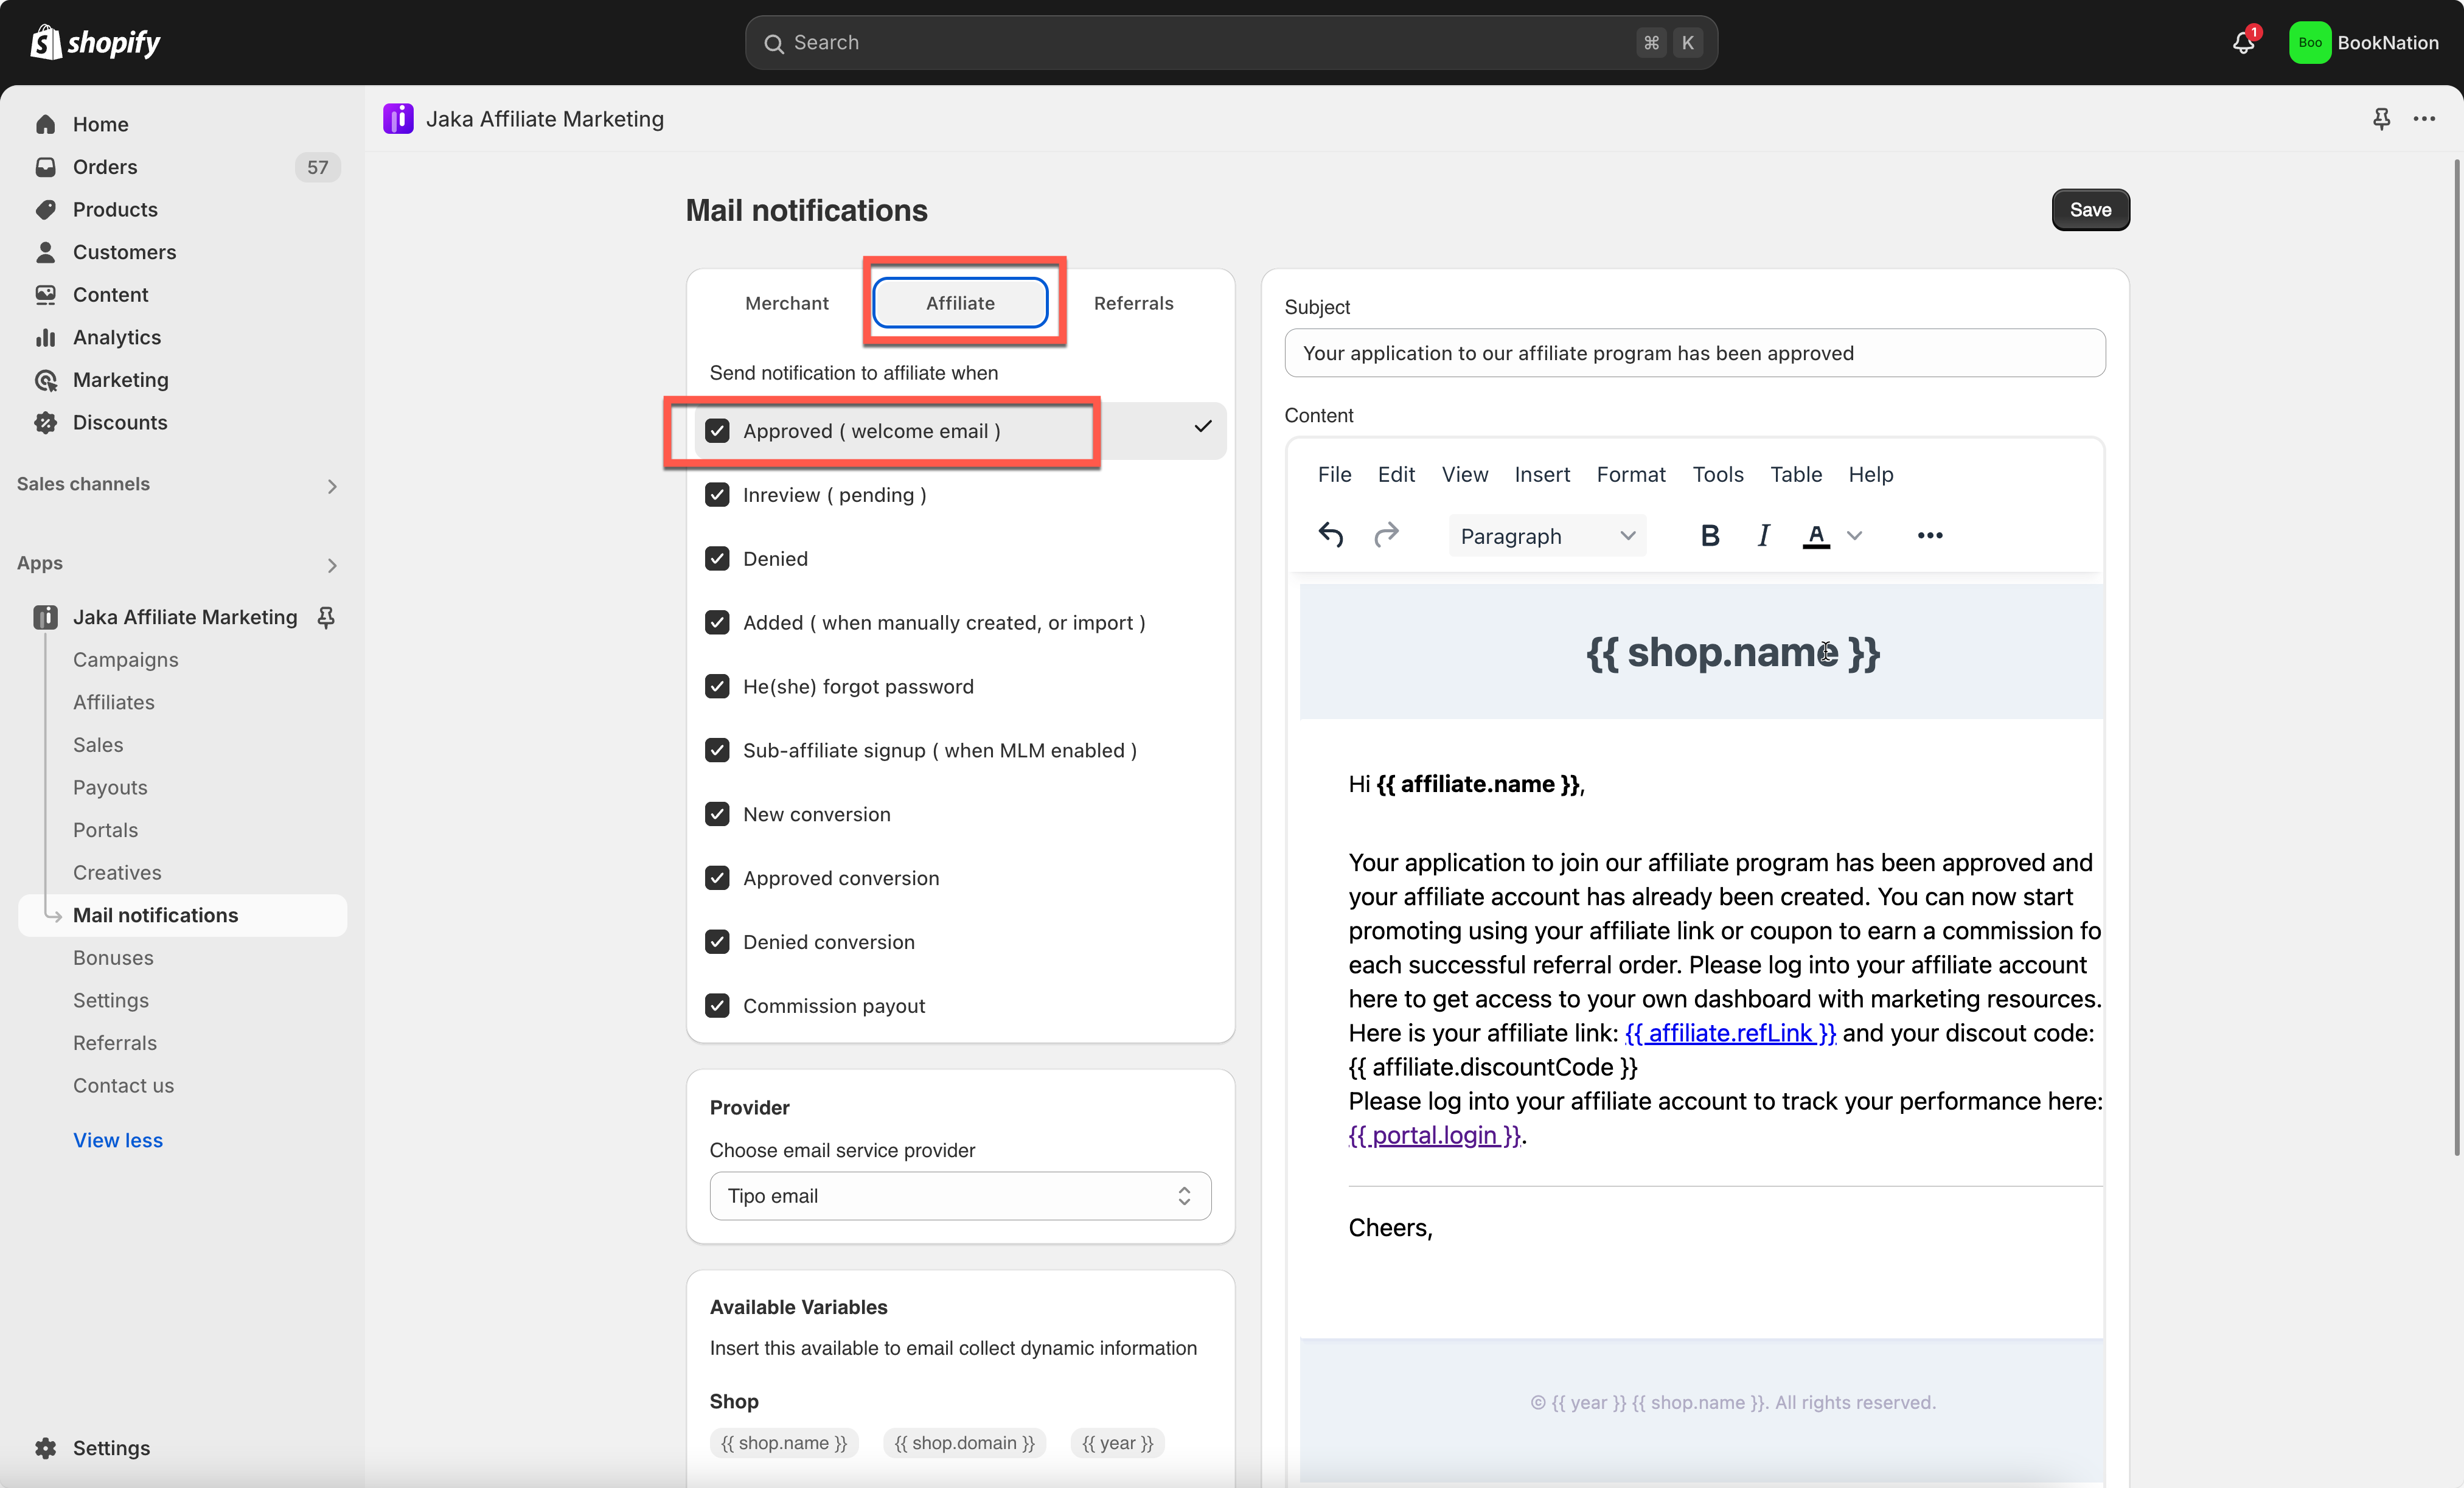Viewport: 2464px width, 1488px height.
Task: Expand the Sales channels section
Action: pos(332,486)
